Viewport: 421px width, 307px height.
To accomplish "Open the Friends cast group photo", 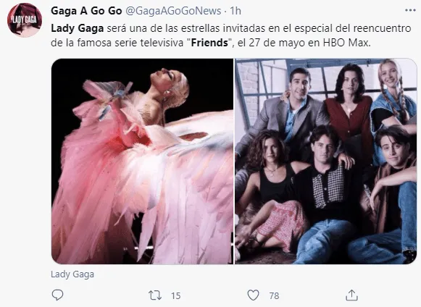I will tap(325, 161).
